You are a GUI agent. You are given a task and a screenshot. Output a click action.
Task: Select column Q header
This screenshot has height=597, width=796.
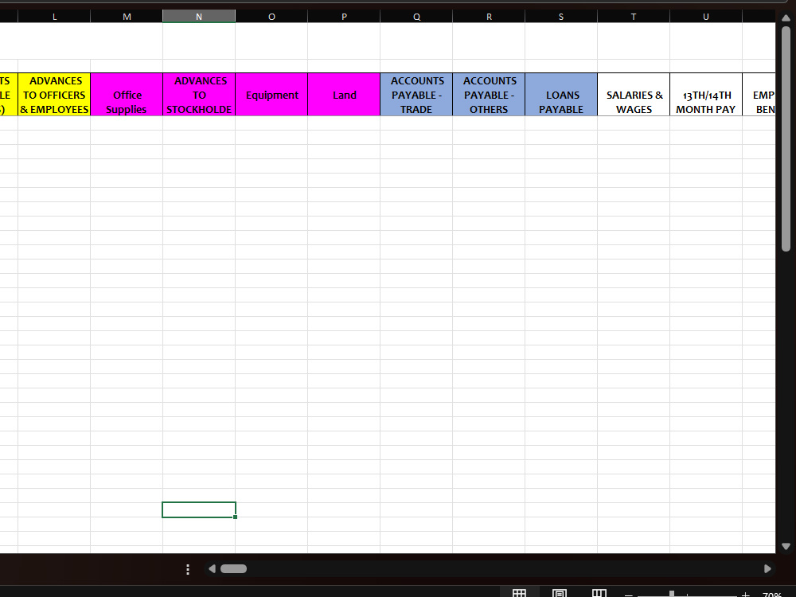tap(416, 17)
